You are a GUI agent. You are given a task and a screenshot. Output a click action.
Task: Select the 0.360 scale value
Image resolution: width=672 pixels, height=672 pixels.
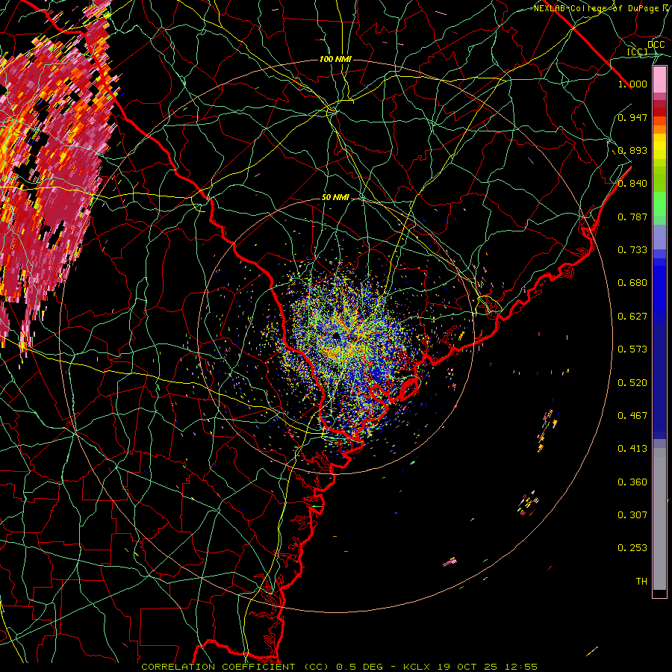632,482
